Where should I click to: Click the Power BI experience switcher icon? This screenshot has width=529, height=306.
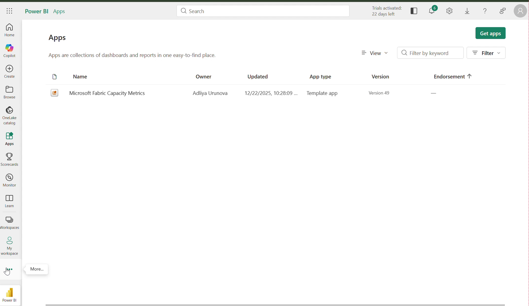point(10,295)
